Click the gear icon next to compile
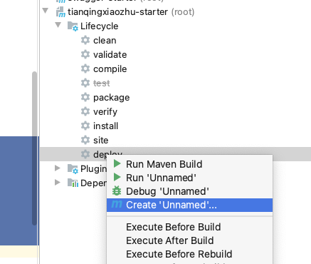Viewport: 311px width, 264px height. pos(85,68)
